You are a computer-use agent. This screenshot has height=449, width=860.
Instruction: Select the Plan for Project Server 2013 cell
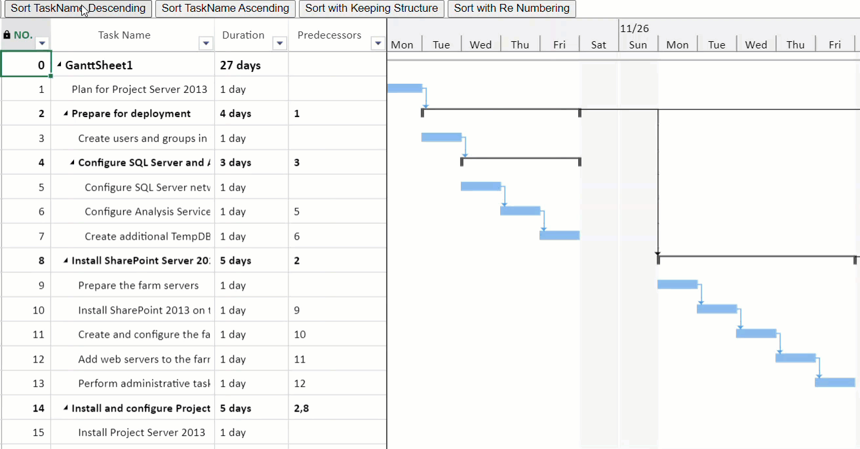(x=132, y=89)
